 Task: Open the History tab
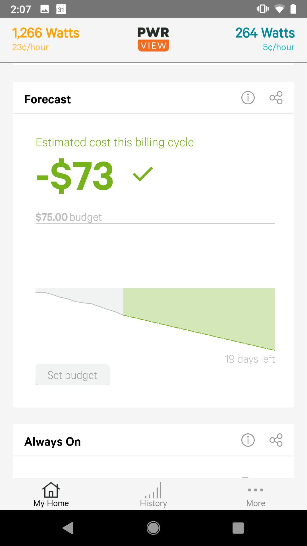click(153, 495)
